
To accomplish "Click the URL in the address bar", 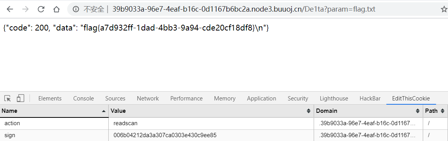I will tap(244, 9).
